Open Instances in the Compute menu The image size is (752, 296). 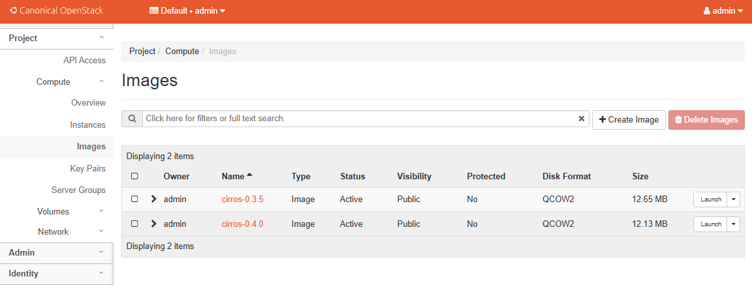pyautogui.click(x=87, y=125)
